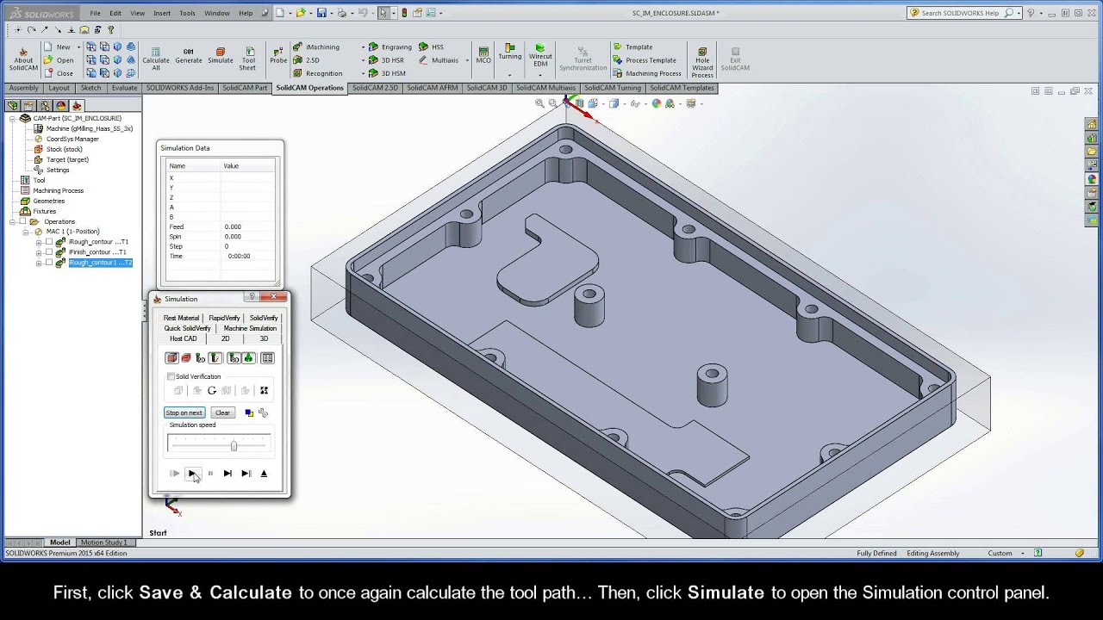Select the 3D HSR operation
The image size is (1103, 620).
(386, 60)
